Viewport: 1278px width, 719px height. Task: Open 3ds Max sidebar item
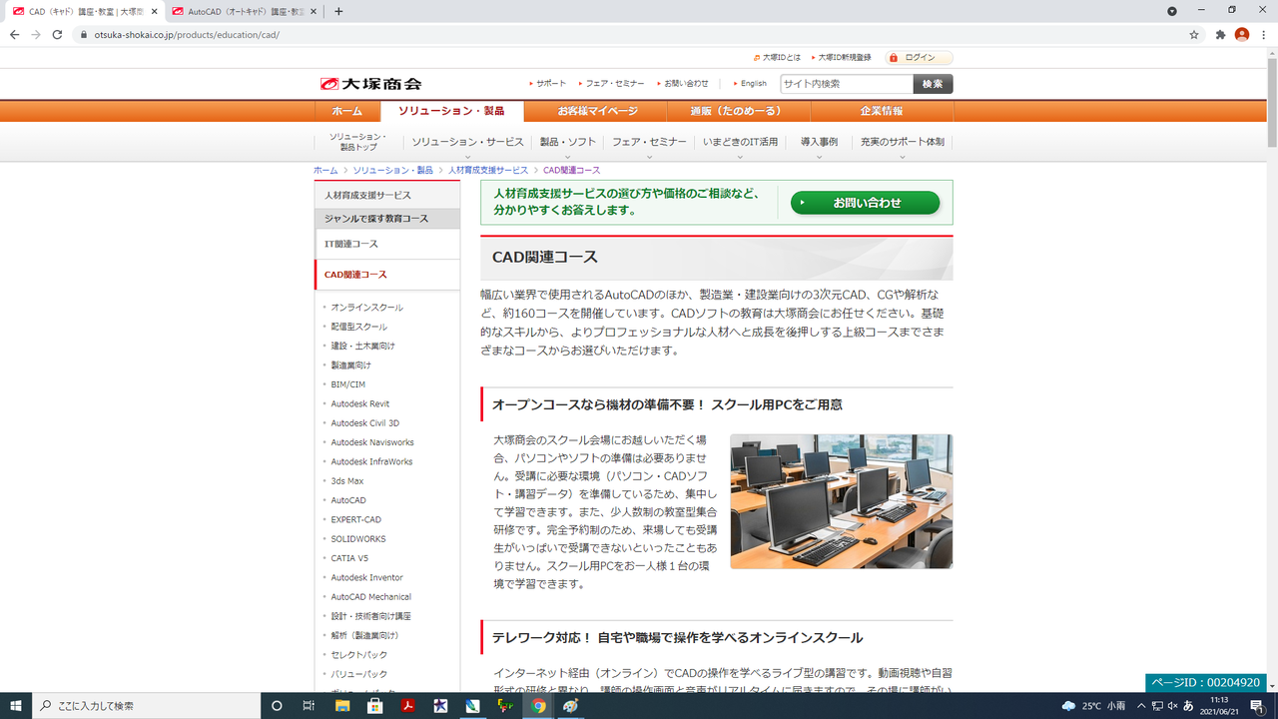tap(347, 481)
